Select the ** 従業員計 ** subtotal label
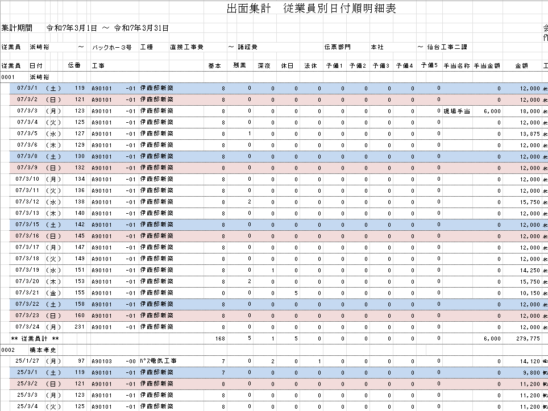Screen dimensions: 548x411 tap(35, 338)
